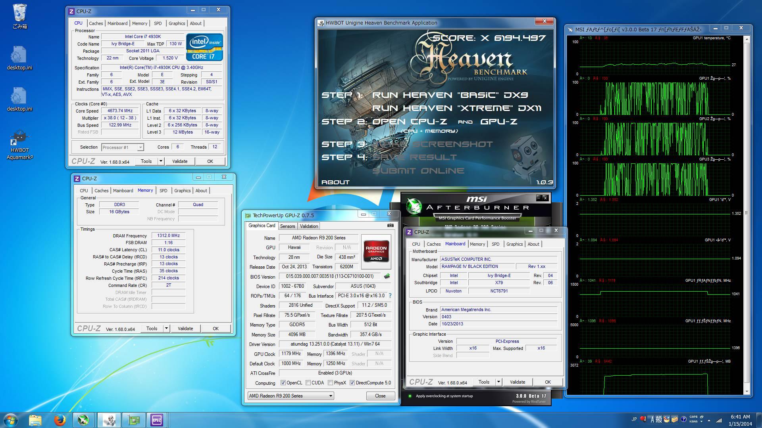Click the DRAM Frequency 1312.0 MHz value
Screen dimensions: 762x428
pyautogui.click(x=168, y=236)
